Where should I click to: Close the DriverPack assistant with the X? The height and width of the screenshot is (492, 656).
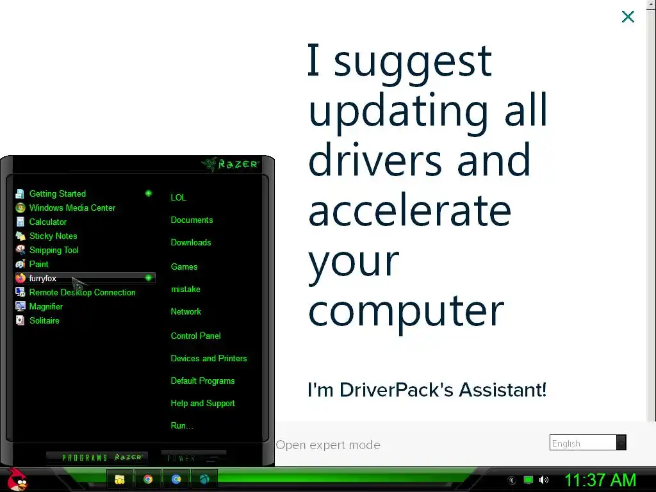click(628, 17)
